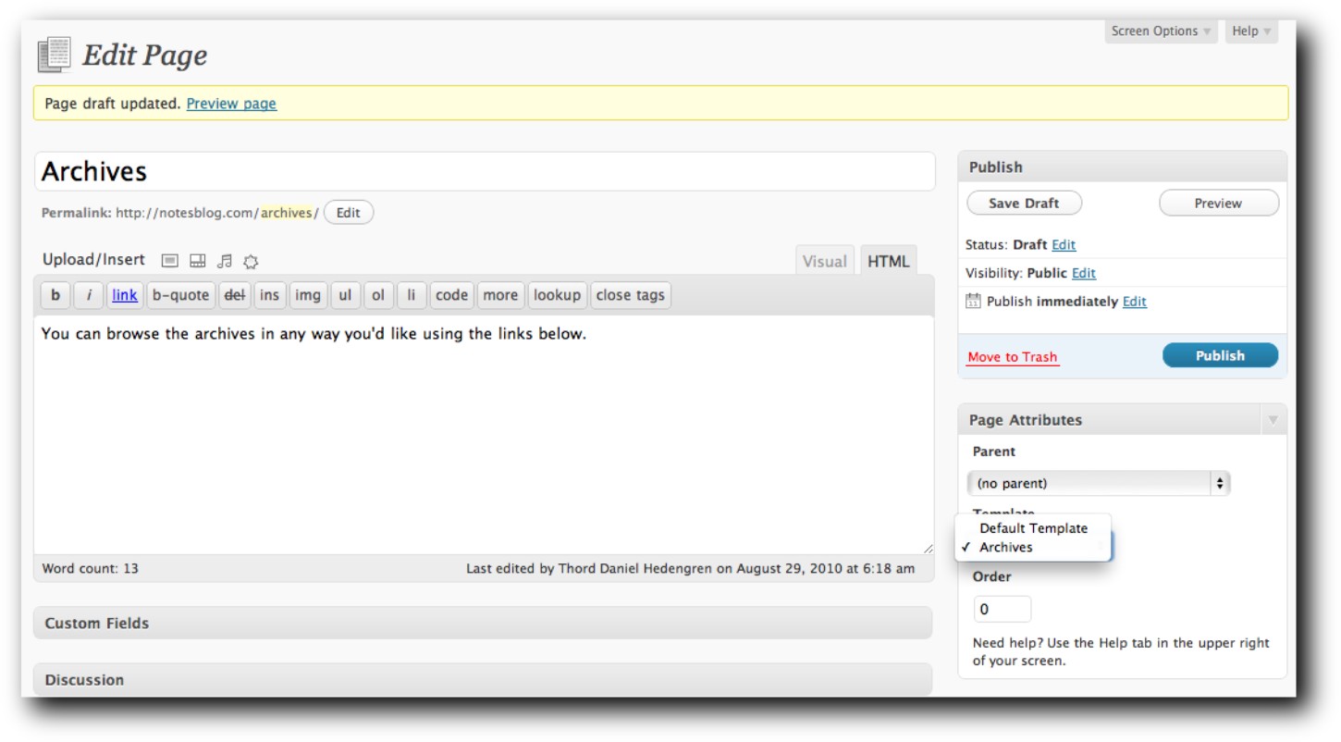Click the ins tag button
This screenshot has height=742, width=1341.
coord(270,295)
